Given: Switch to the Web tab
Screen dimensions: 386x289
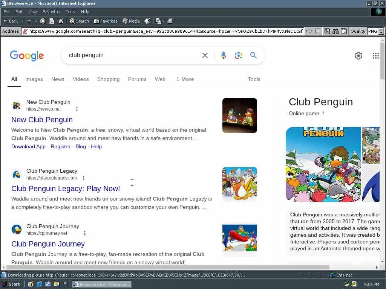Looking at the screenshot, I should 160,79.
